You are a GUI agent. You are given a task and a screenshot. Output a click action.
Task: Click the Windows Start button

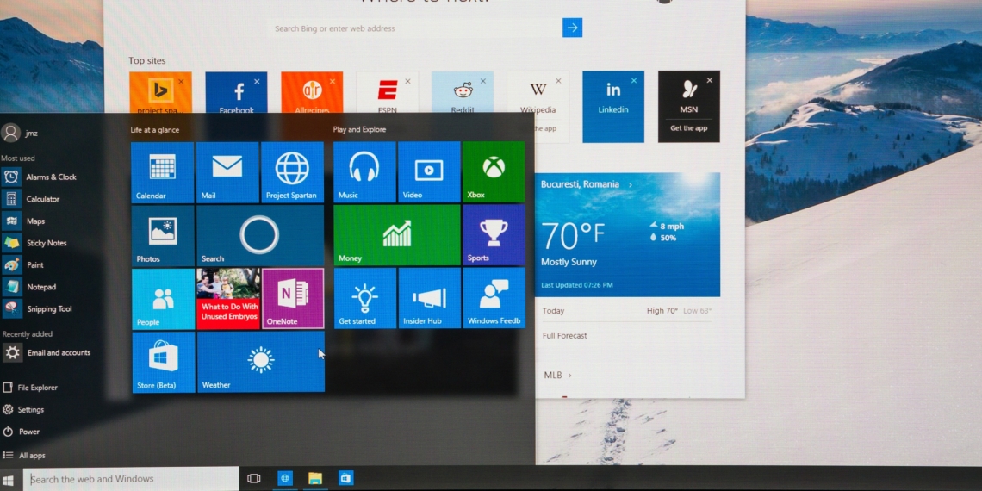(x=9, y=479)
